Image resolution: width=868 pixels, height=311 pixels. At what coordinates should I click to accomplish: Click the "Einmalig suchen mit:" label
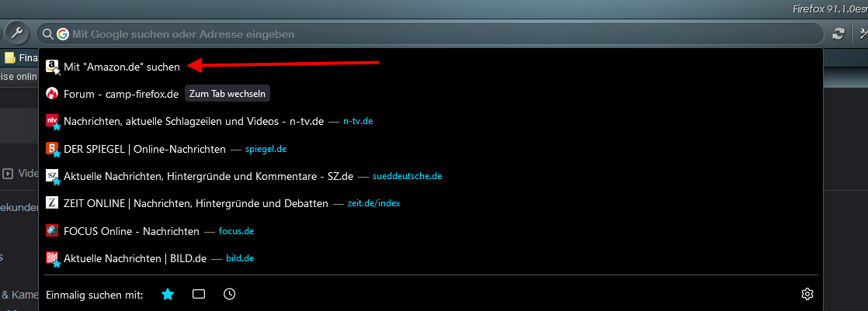95,295
